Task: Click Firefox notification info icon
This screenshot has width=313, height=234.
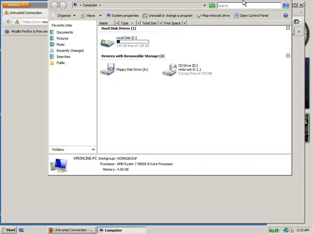Action: [7, 31]
